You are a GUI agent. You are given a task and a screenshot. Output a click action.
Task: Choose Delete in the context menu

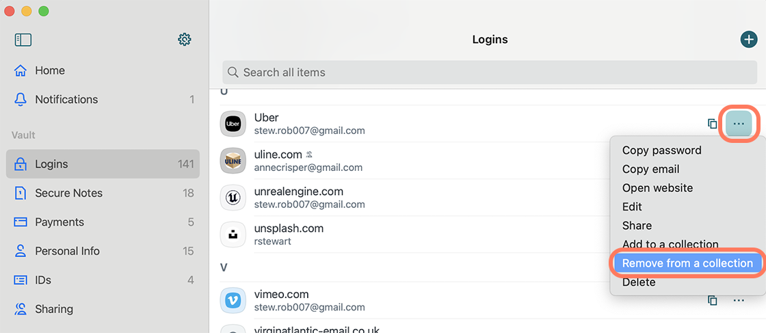[x=639, y=282]
